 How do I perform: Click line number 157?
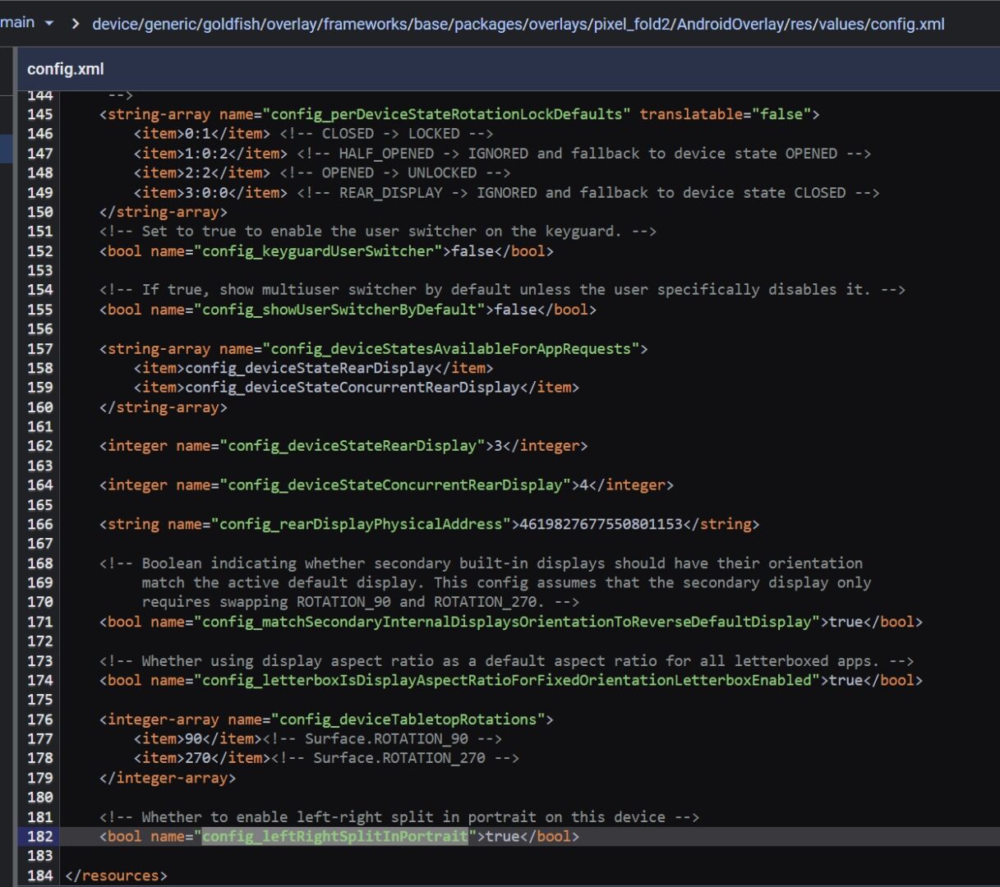pos(39,348)
